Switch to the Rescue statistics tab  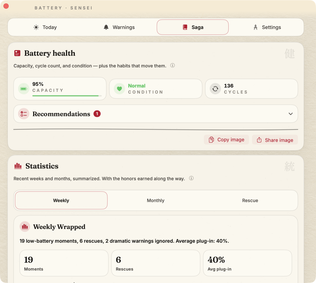tap(250, 201)
